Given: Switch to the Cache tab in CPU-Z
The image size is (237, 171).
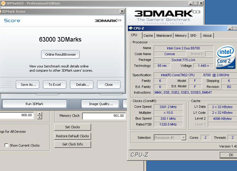Looking at the screenshot, I should tap(148, 36).
